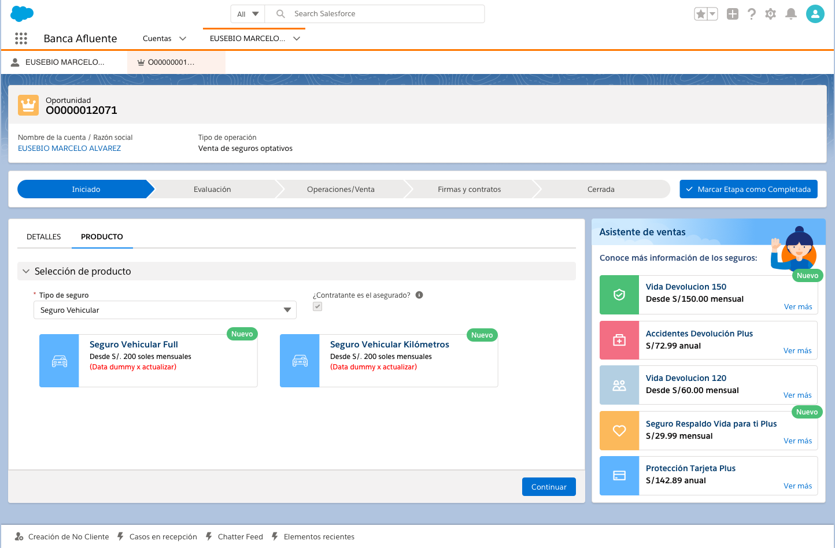Open the Casos en recepción utility
Screen dimensions: 835x548
point(157,536)
